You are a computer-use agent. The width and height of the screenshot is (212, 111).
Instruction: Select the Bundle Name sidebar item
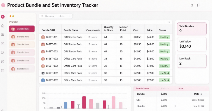click(22, 37)
